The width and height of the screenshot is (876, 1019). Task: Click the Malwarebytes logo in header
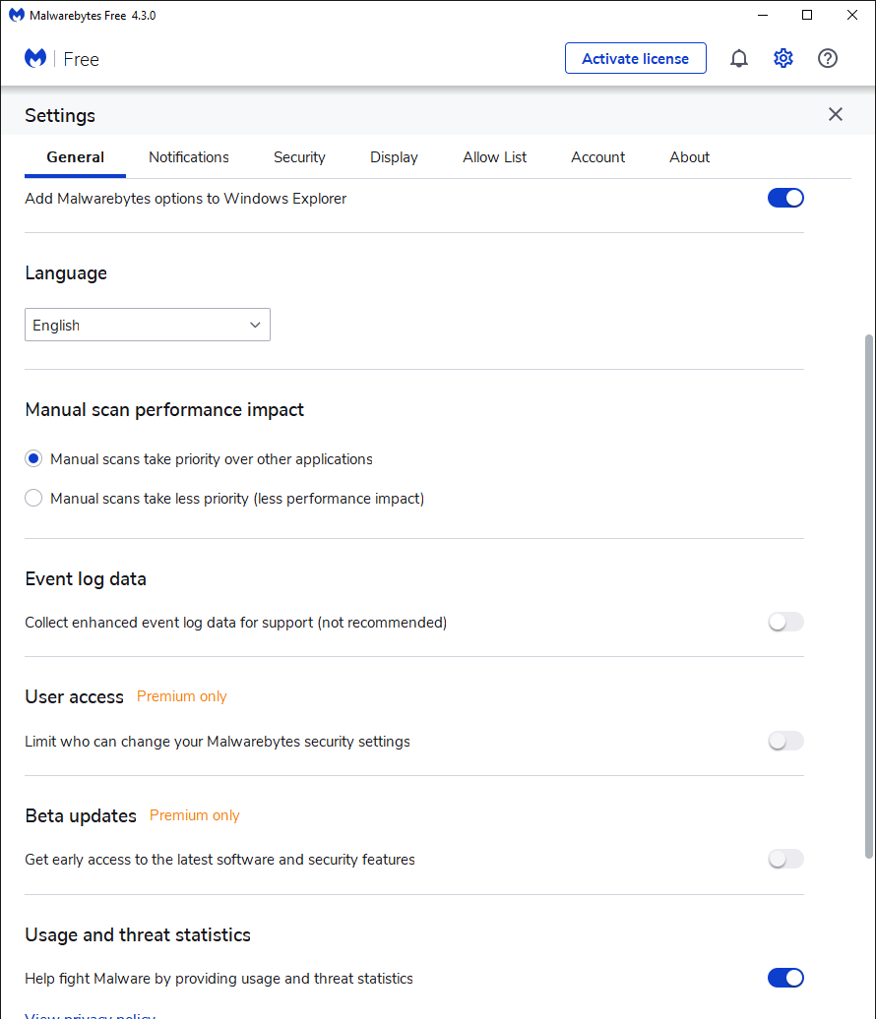35,59
